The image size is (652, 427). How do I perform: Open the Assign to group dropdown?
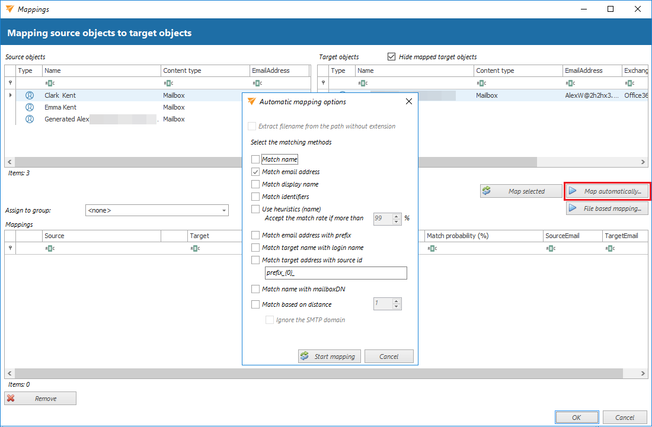(x=224, y=210)
